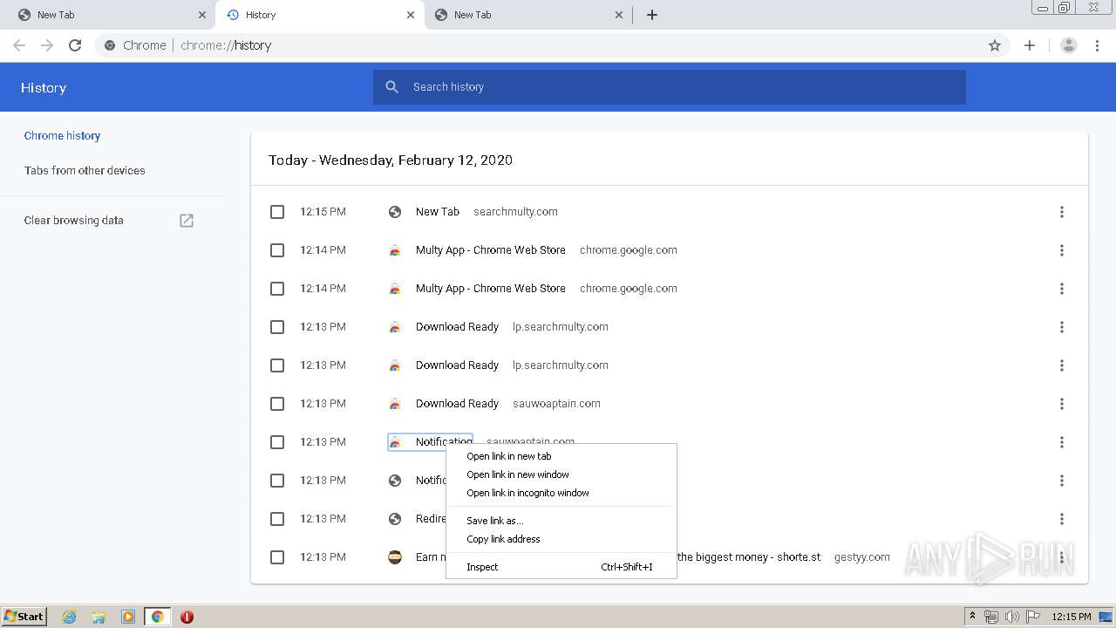This screenshot has height=628, width=1116.
Task: Choose Copy link address
Action: coord(561,539)
